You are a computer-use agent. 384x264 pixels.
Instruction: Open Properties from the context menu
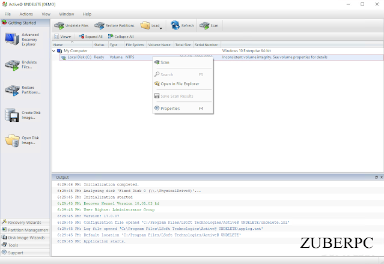click(183, 108)
